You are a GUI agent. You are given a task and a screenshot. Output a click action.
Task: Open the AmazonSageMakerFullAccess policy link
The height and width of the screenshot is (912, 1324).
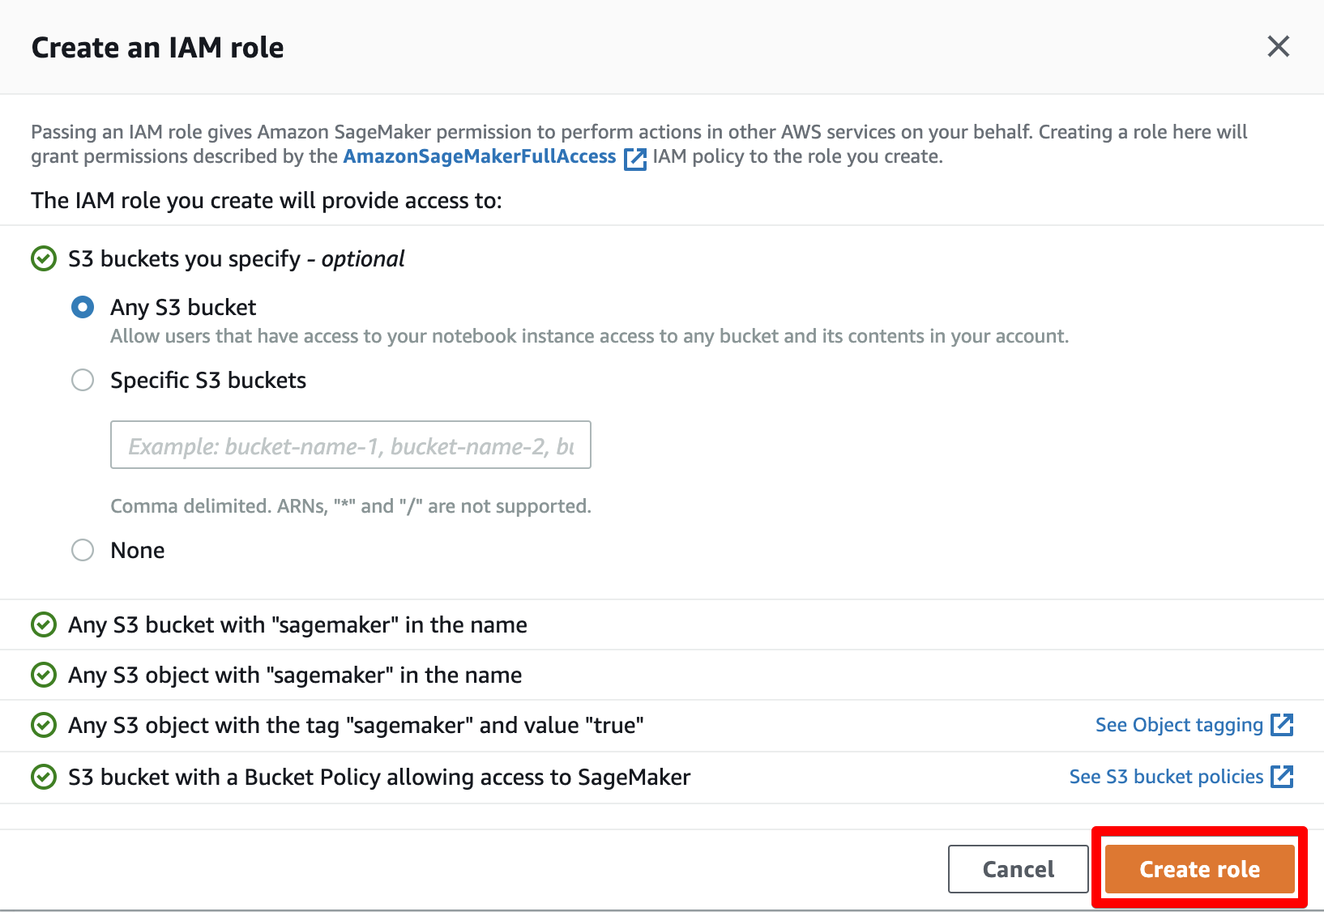(x=479, y=156)
